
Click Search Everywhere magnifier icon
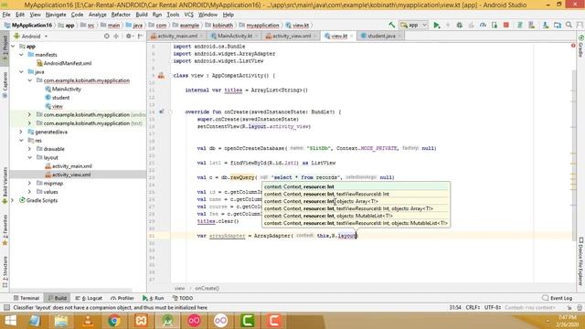[x=569, y=25]
